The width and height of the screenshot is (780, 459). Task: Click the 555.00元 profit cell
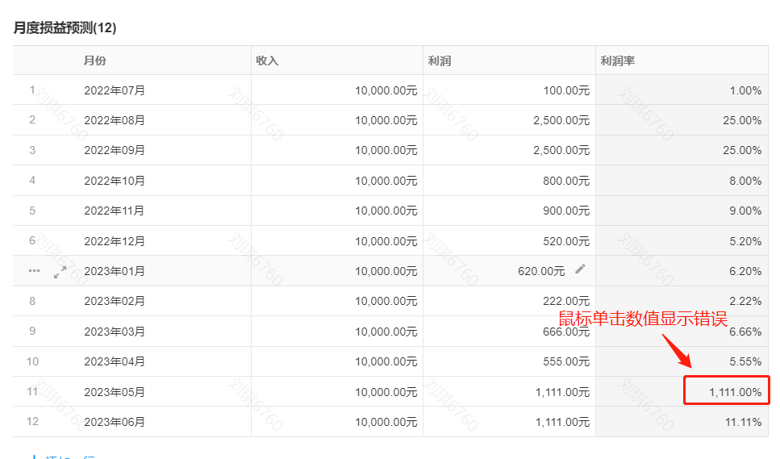pos(566,361)
